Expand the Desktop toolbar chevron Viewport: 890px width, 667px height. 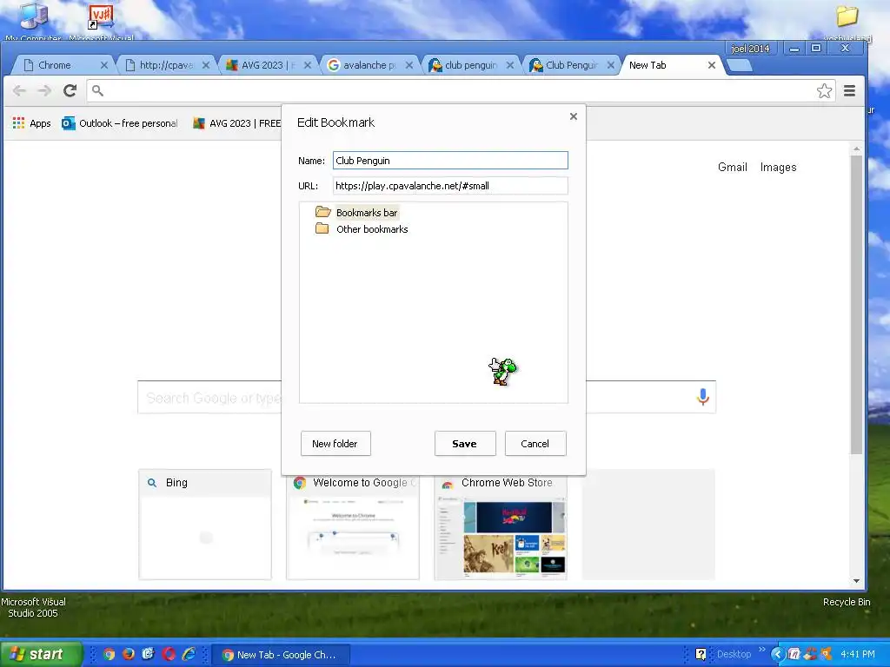(x=761, y=650)
